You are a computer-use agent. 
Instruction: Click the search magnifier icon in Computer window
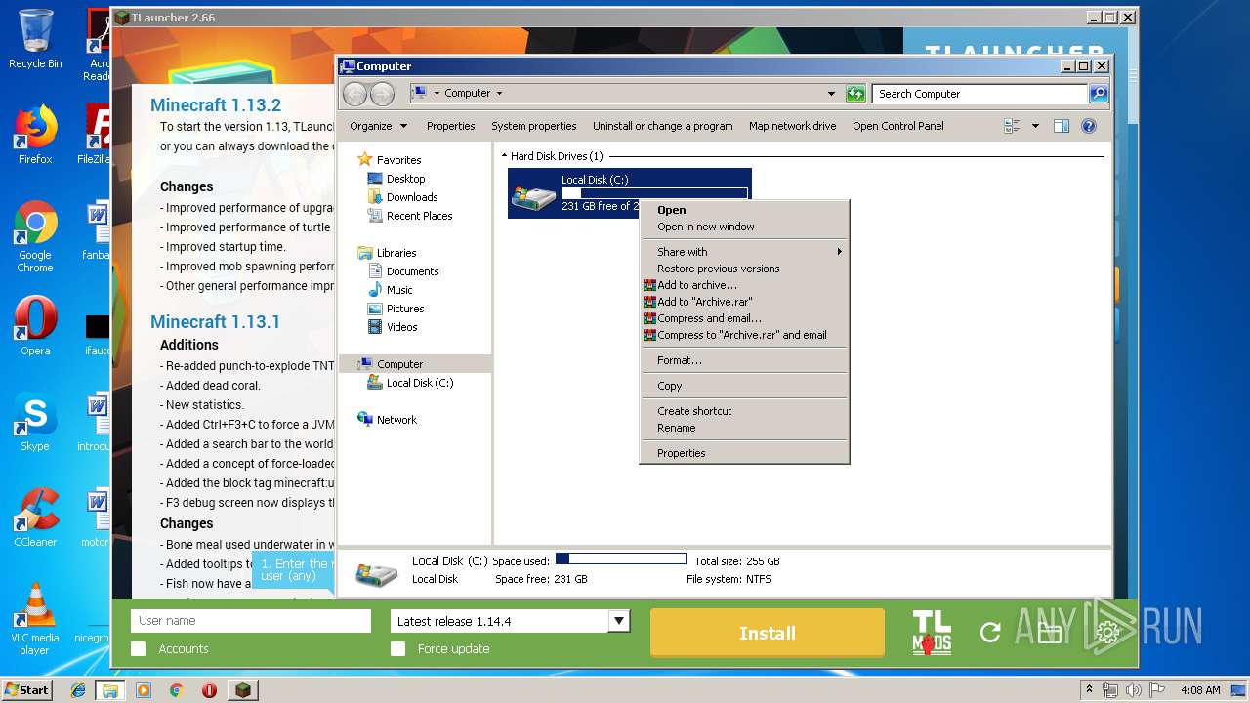pos(1099,94)
